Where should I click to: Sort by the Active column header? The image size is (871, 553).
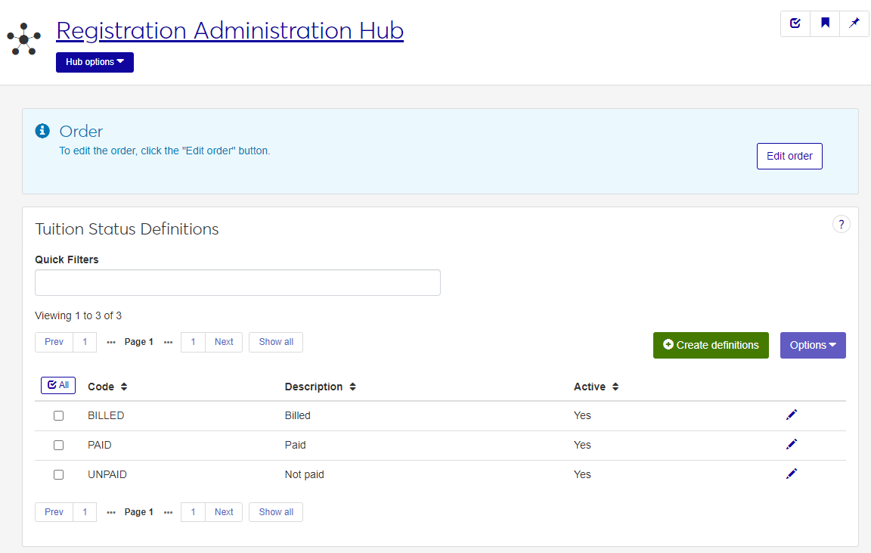click(x=596, y=387)
